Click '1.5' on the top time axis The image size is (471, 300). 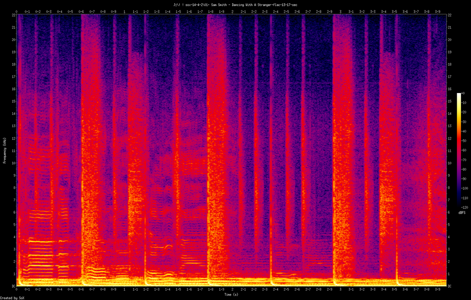(x=178, y=11)
